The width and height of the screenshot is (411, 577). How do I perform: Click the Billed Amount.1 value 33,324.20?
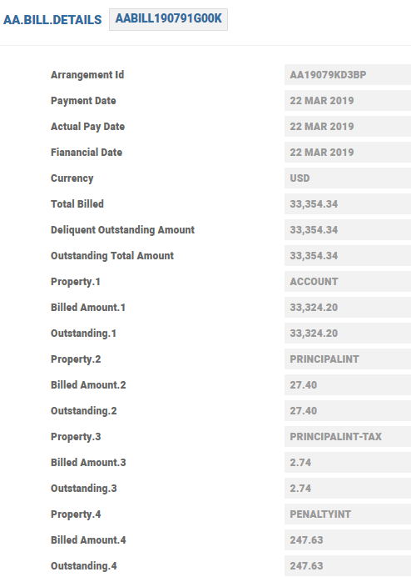pyautogui.click(x=348, y=308)
